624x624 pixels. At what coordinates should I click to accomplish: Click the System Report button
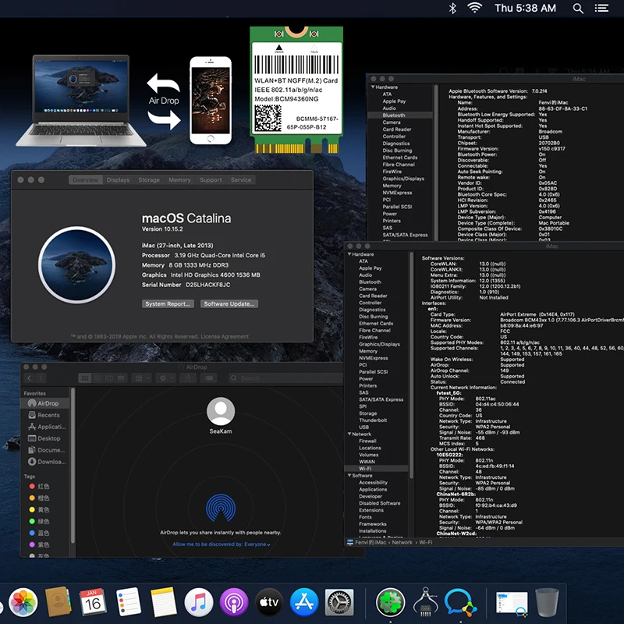[168, 304]
